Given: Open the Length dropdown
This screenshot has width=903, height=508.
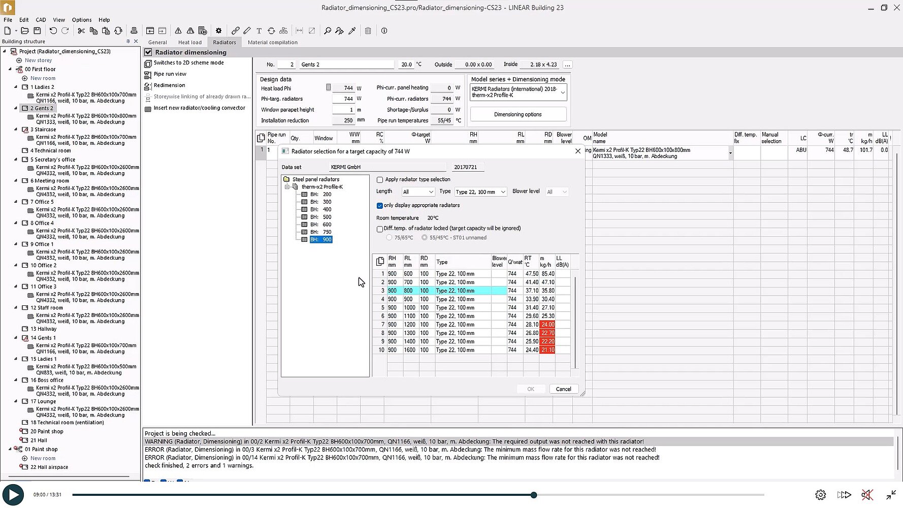Looking at the screenshot, I should click(x=418, y=192).
